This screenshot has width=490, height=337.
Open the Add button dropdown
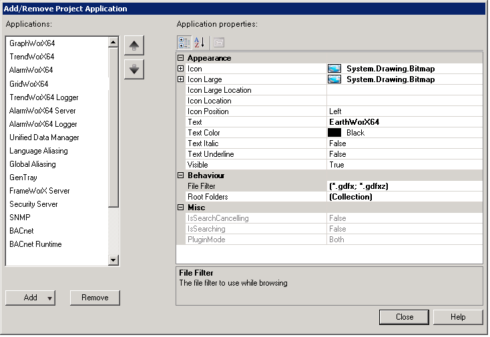pos(50,298)
